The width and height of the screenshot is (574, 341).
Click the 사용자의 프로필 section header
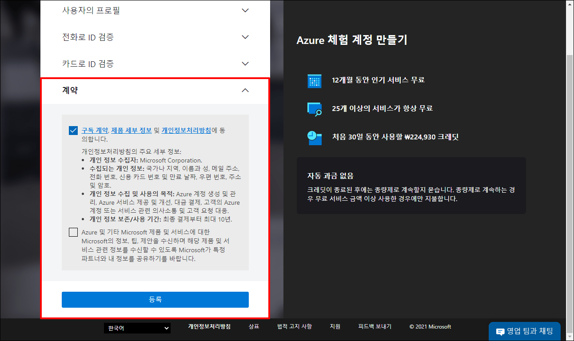(x=155, y=10)
